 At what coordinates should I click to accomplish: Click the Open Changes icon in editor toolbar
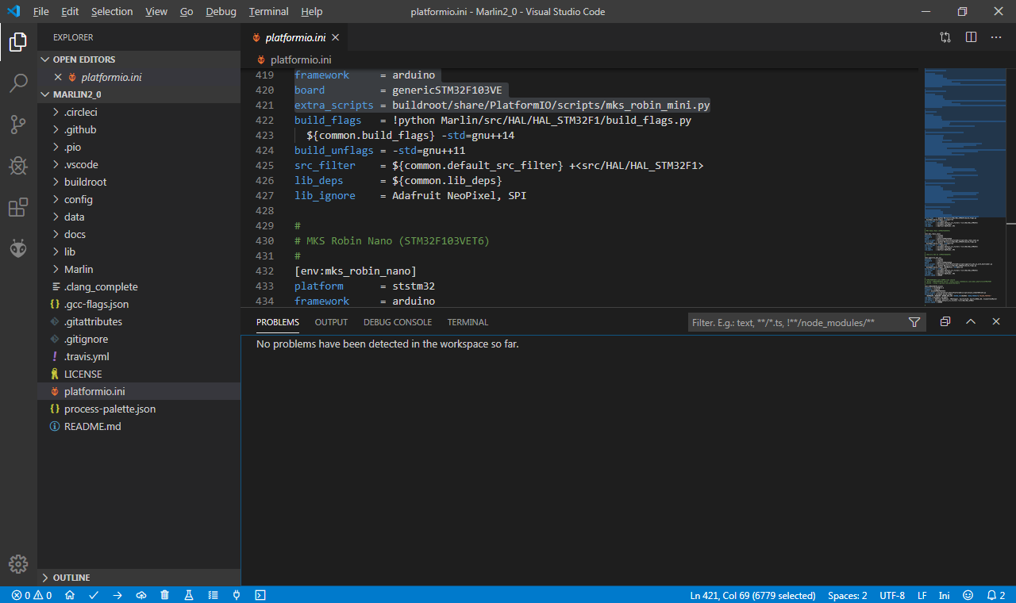(945, 37)
